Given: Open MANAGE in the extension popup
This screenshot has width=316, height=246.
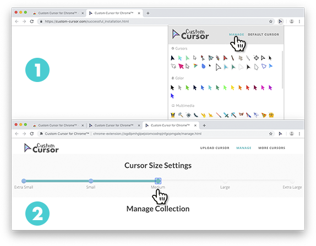Looking at the screenshot, I should click(x=236, y=35).
